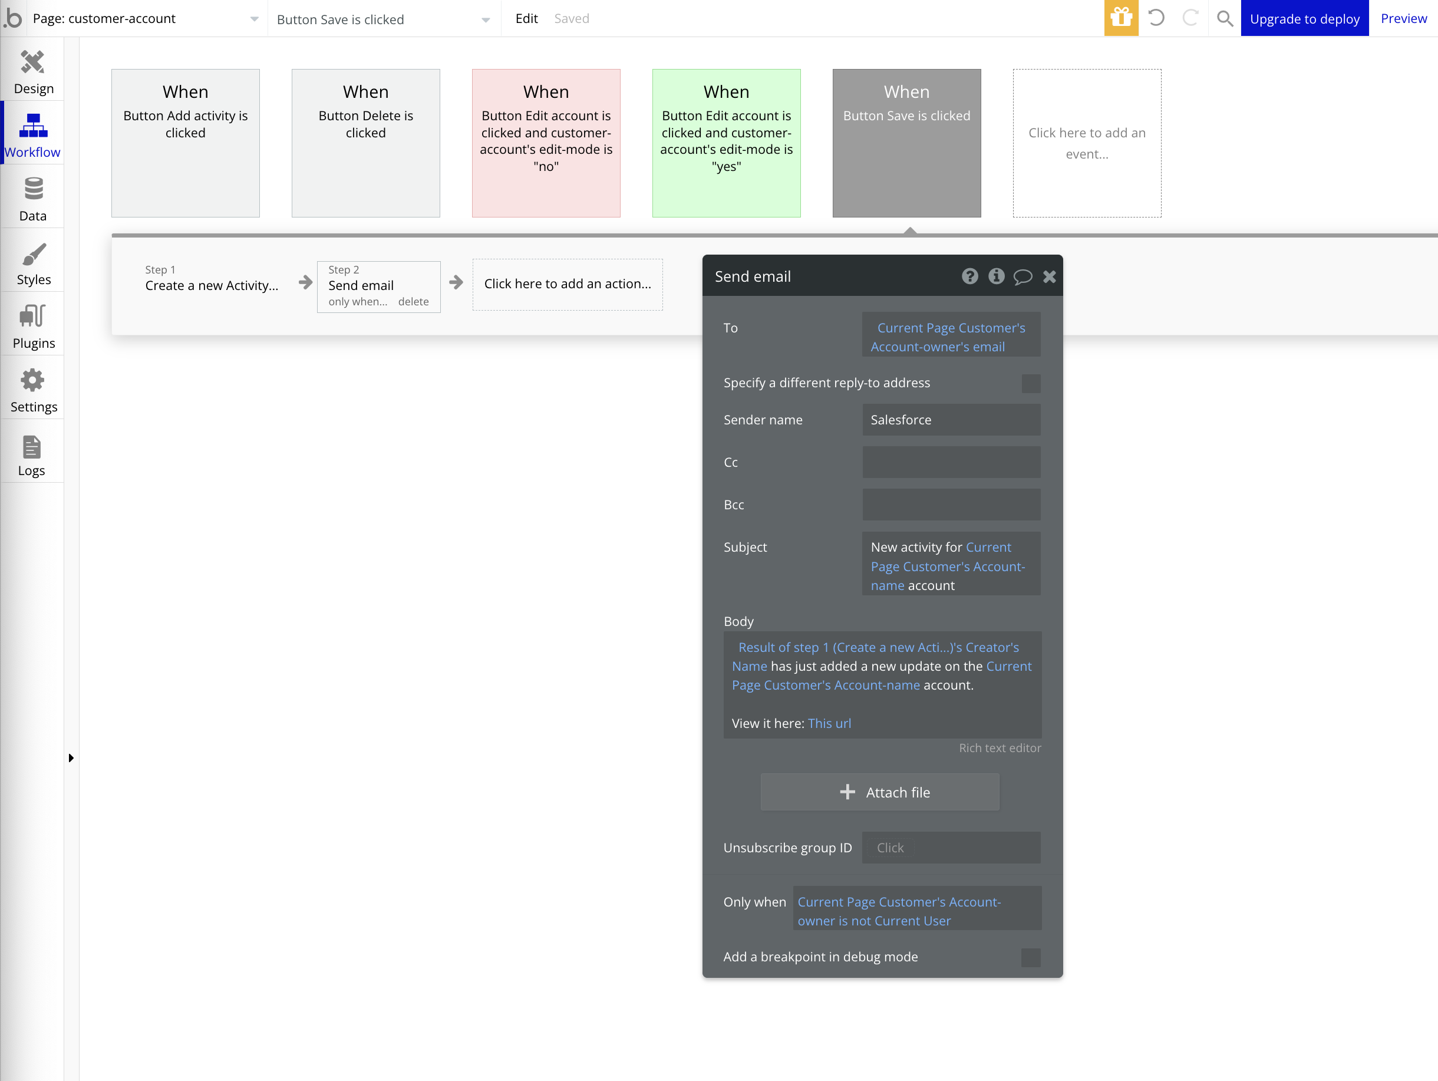Click the Sender name field
Image resolution: width=1438 pixels, height=1081 pixels.
tap(951, 420)
